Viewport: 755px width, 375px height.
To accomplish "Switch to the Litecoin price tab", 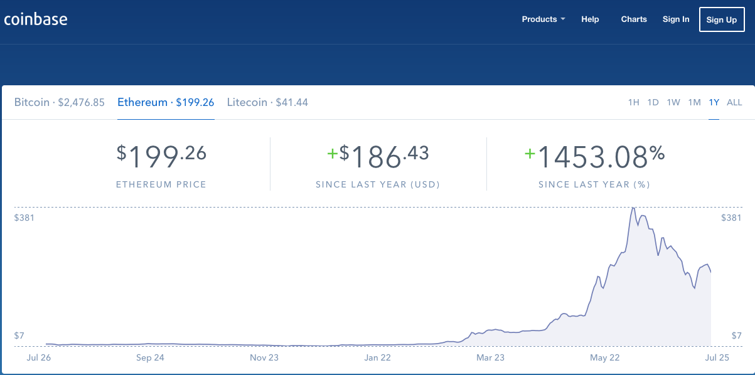I will point(267,102).
